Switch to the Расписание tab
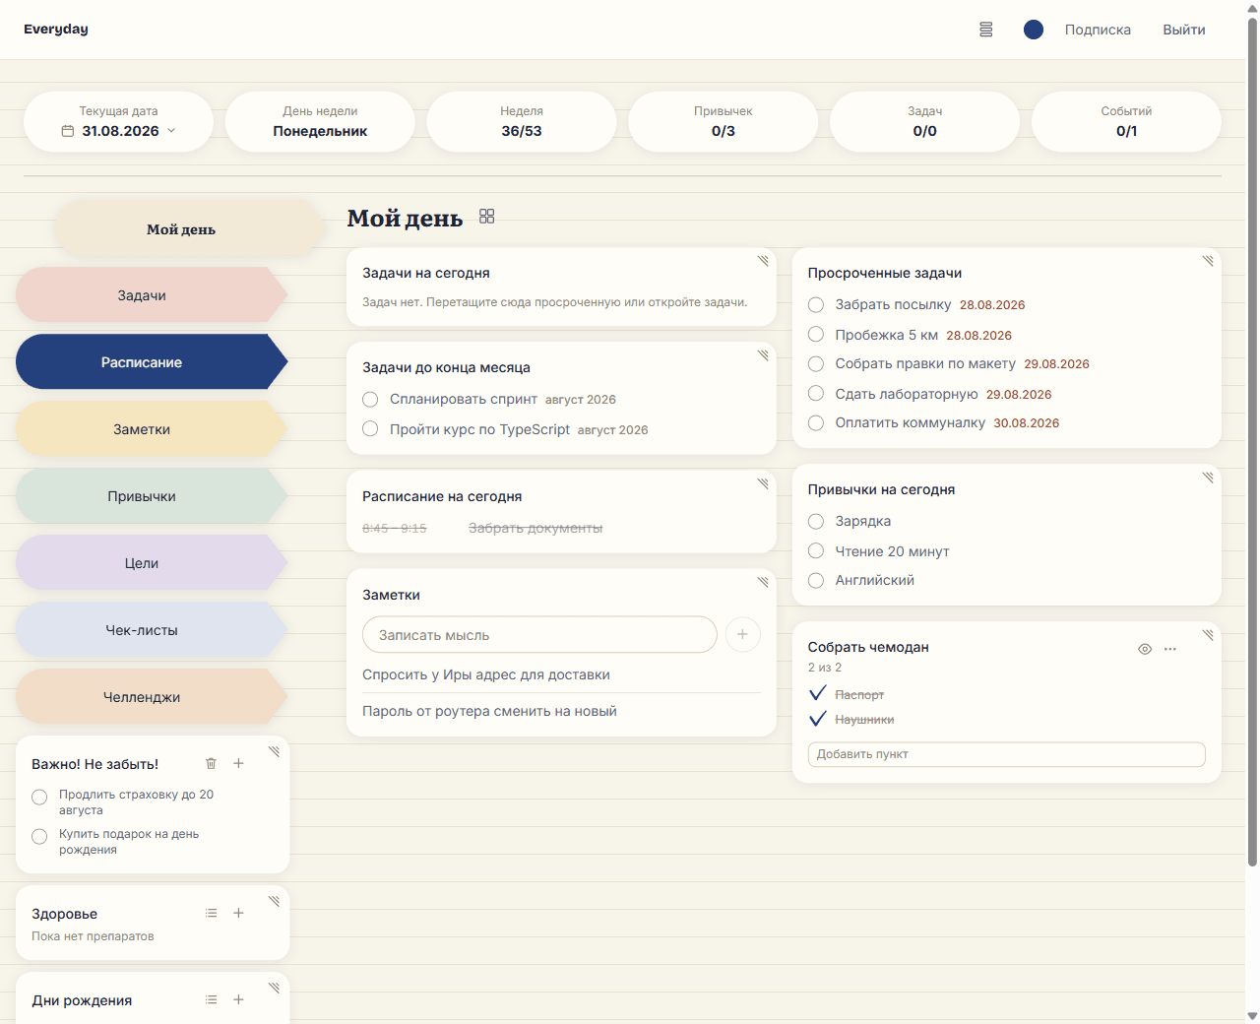 [x=152, y=361]
